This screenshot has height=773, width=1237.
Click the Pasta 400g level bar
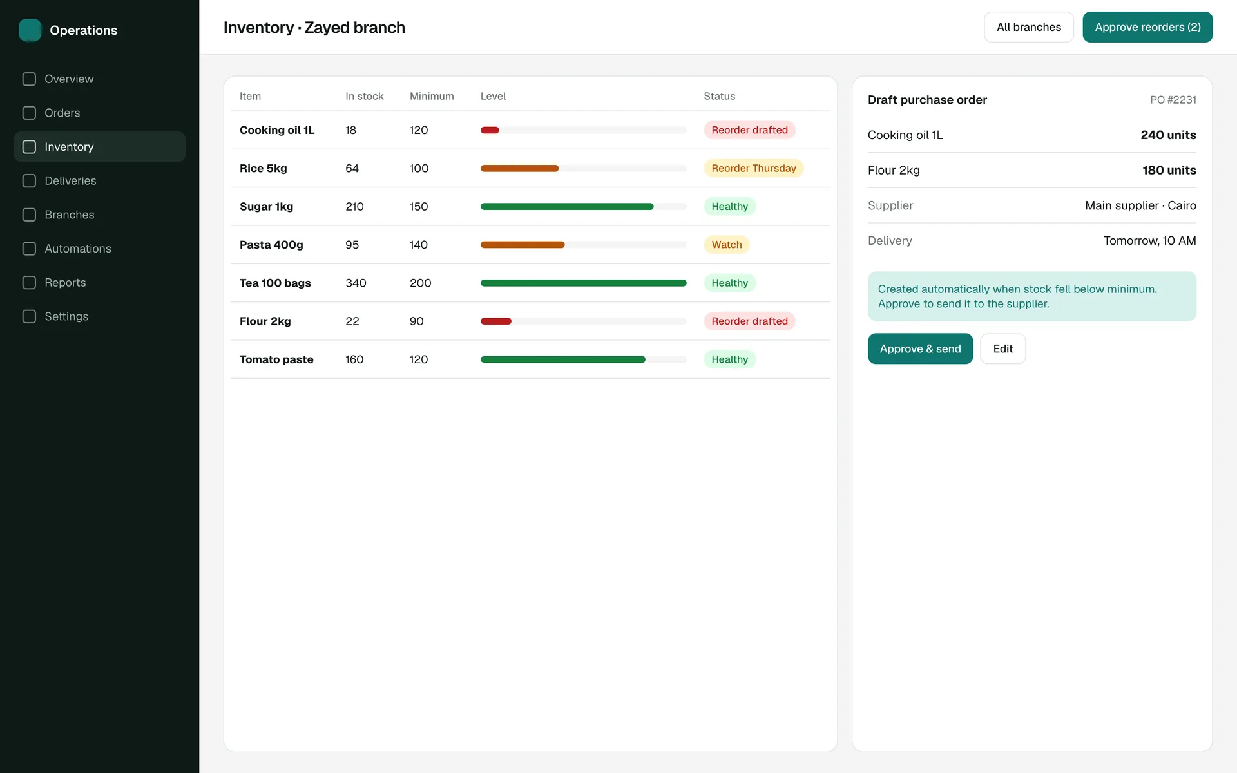click(584, 245)
